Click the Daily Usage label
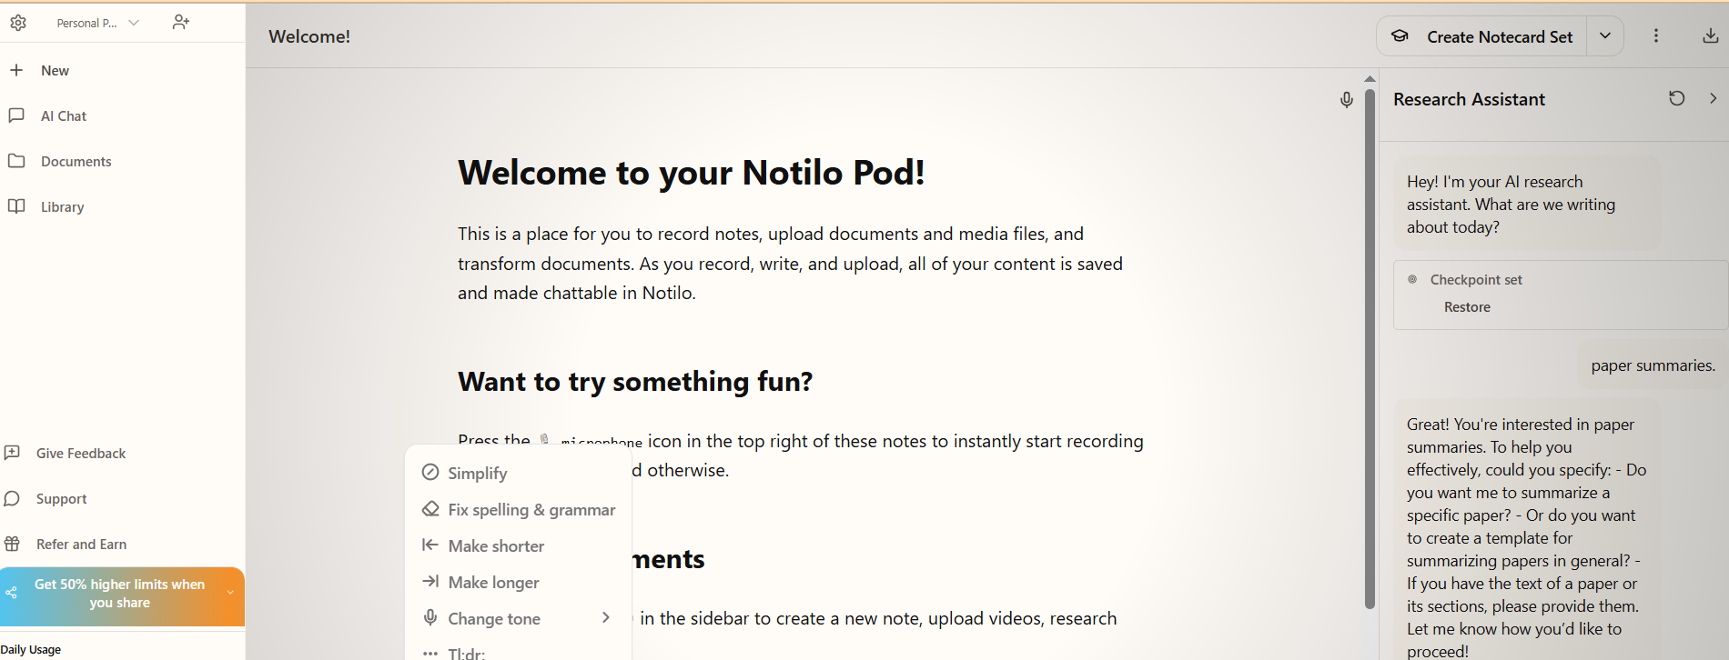This screenshot has width=1729, height=660. pos(31,649)
